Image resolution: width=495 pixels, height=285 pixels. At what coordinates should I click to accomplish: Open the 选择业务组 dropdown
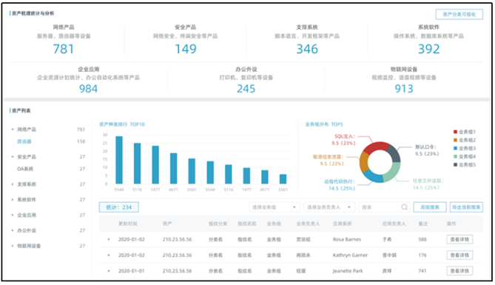[274, 207]
